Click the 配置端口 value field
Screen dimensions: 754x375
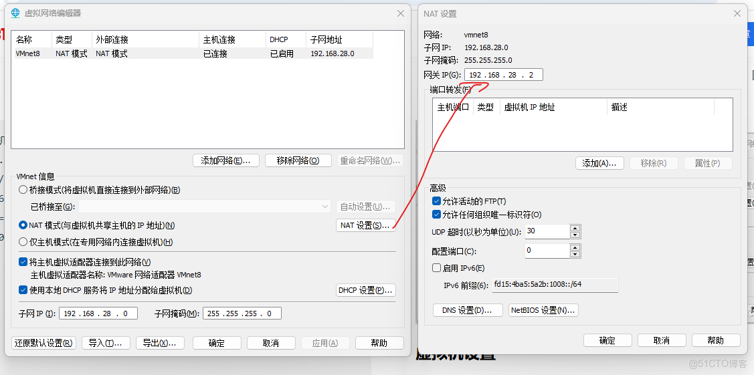[547, 251]
